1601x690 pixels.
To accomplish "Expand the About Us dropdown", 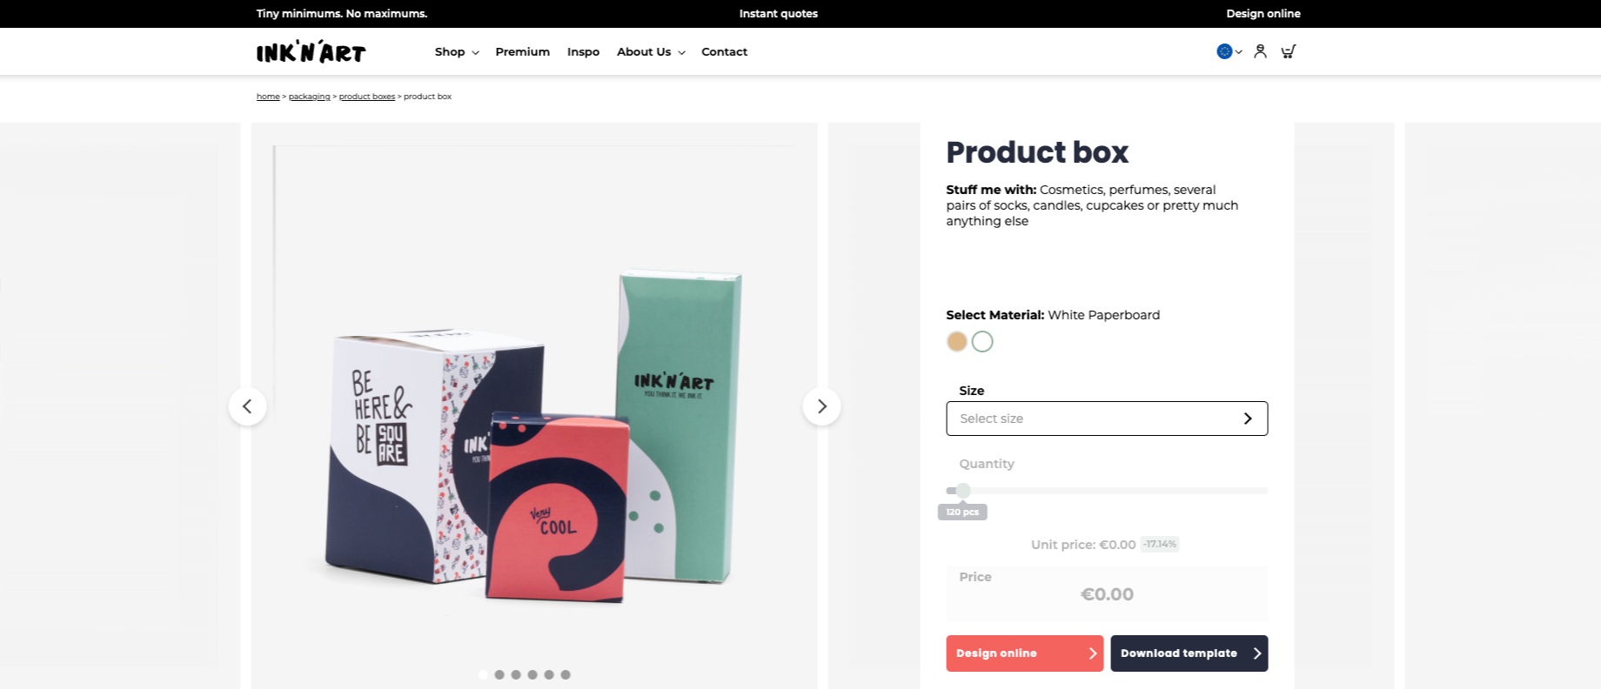I will 651,52.
